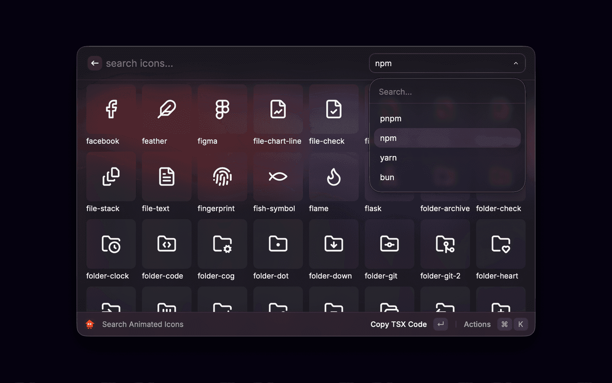
Task: Click the red extension icon in footer
Action: click(x=90, y=324)
